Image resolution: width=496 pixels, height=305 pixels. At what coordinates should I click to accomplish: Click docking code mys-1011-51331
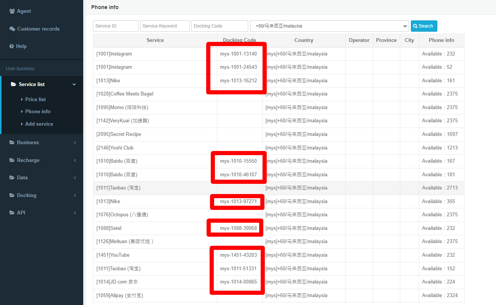(x=238, y=269)
